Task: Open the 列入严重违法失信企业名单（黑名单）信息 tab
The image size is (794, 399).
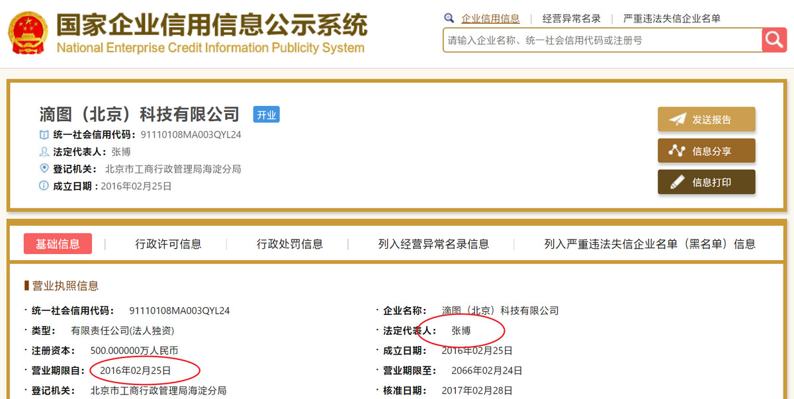Action: click(x=650, y=244)
